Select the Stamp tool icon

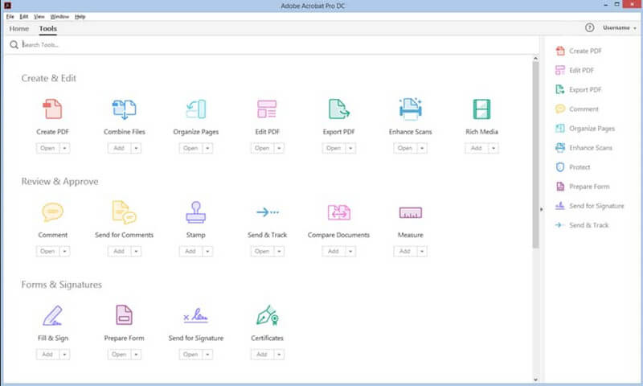(x=195, y=212)
